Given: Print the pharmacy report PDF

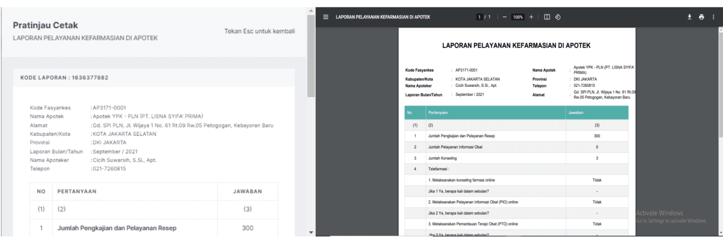Looking at the screenshot, I should (x=702, y=17).
